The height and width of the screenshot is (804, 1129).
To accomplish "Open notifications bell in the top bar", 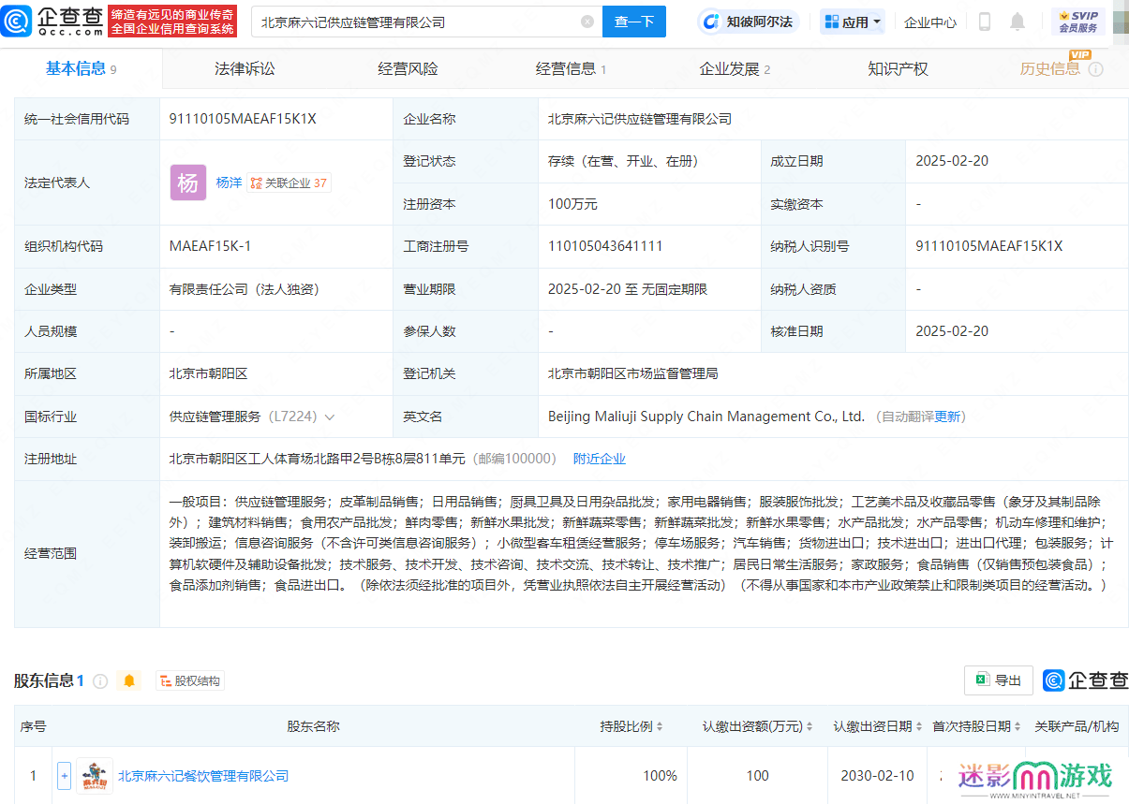I will pos(1018,22).
